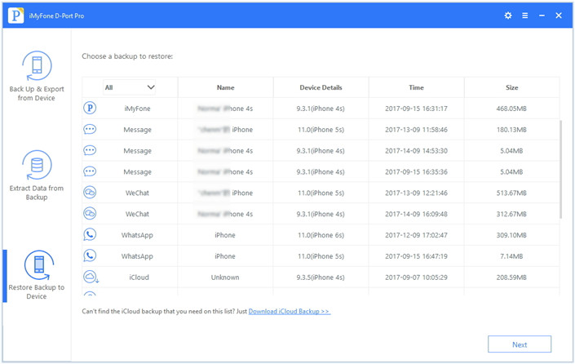Click the Device Details column header

point(321,87)
